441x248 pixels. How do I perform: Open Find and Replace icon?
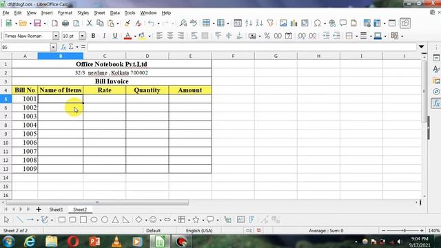(x=183, y=23)
